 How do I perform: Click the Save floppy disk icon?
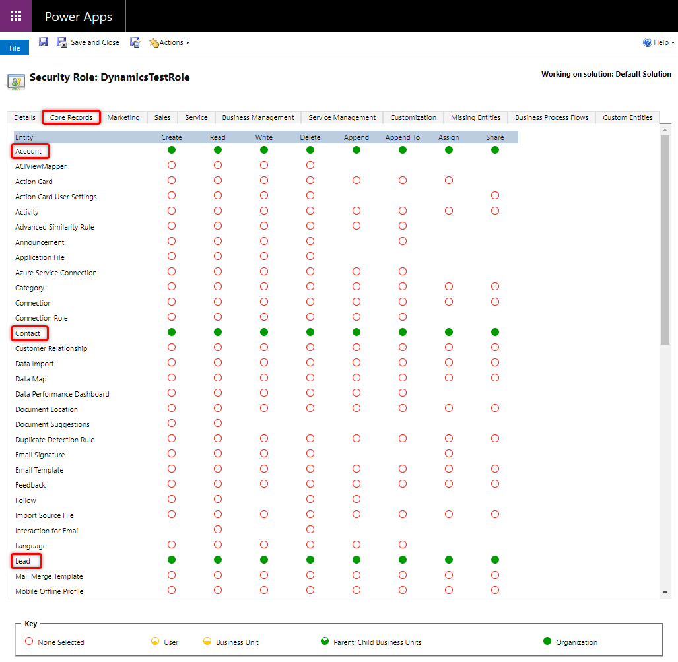coord(43,42)
